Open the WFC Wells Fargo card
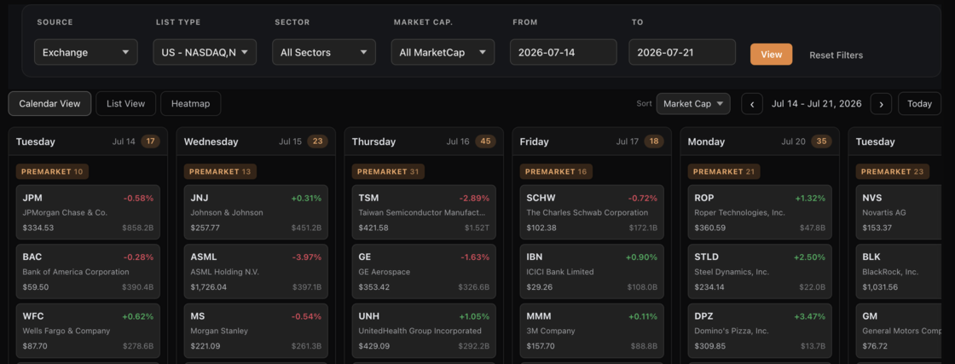Image resolution: width=955 pixels, height=364 pixels. pos(89,331)
